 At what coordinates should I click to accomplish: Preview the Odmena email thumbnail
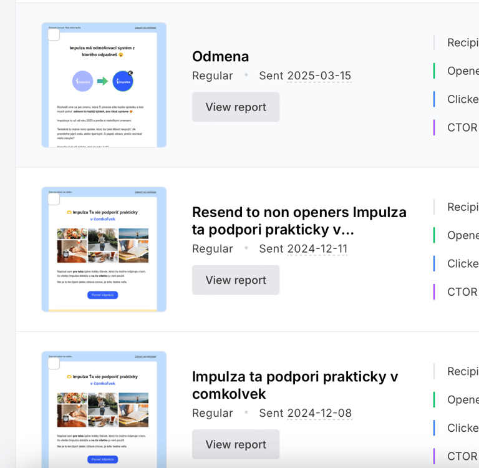pyautogui.click(x=104, y=85)
